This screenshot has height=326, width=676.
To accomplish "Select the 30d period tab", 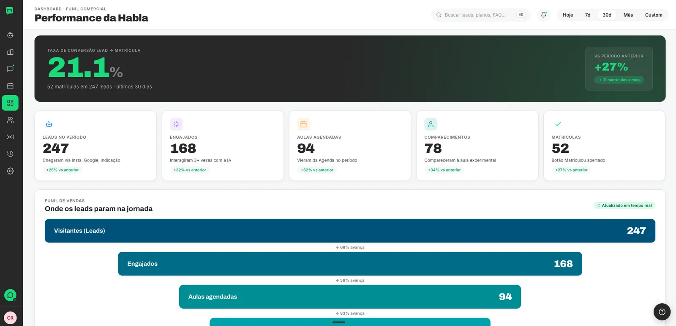I will click(607, 15).
